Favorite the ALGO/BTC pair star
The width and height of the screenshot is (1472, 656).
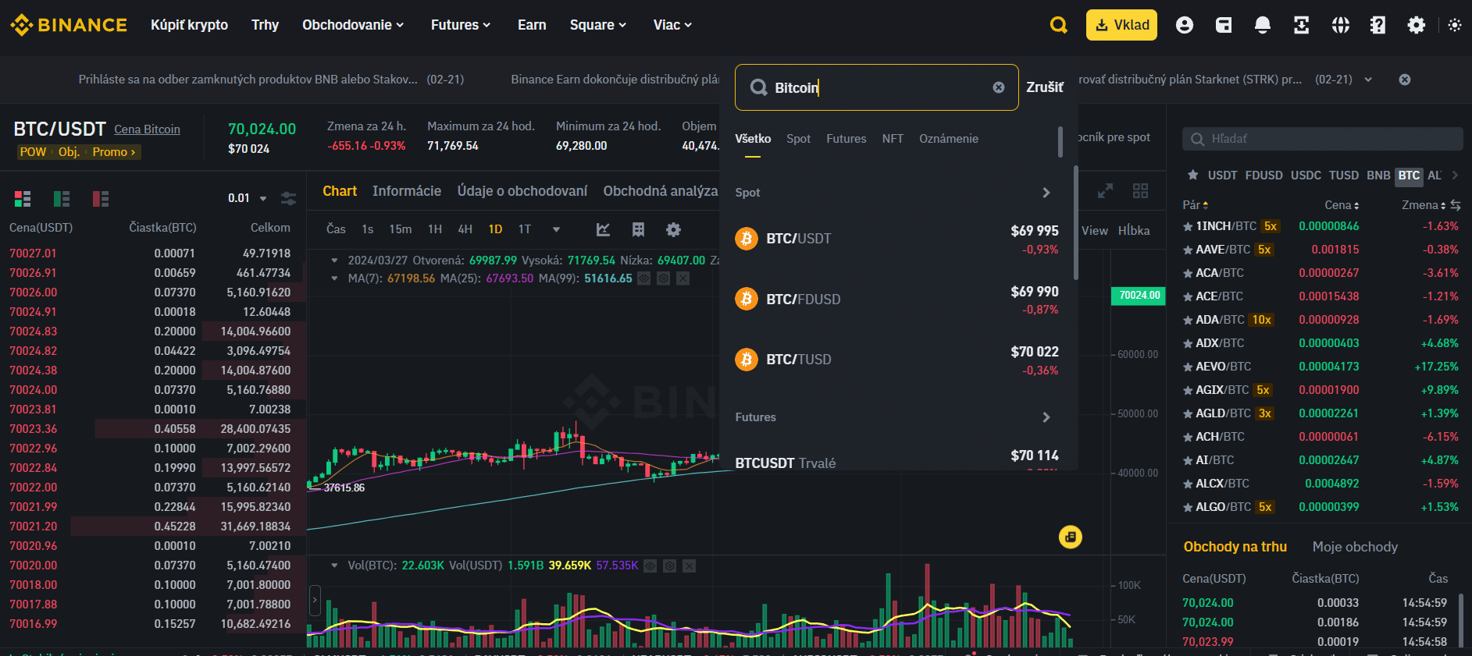[x=1188, y=507]
